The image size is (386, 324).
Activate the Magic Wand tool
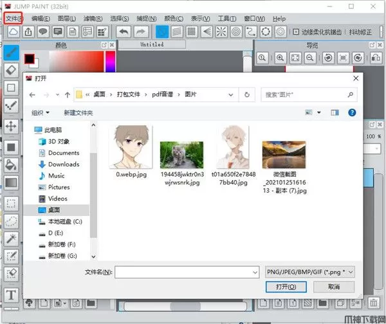pyautogui.click(x=11, y=239)
